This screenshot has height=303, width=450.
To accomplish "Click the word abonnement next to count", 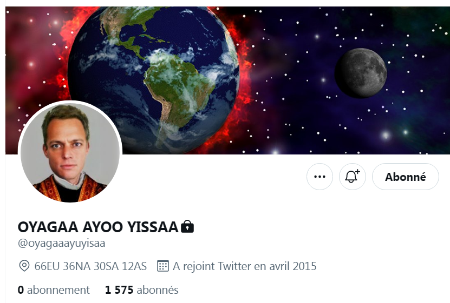I will pos(58,290).
